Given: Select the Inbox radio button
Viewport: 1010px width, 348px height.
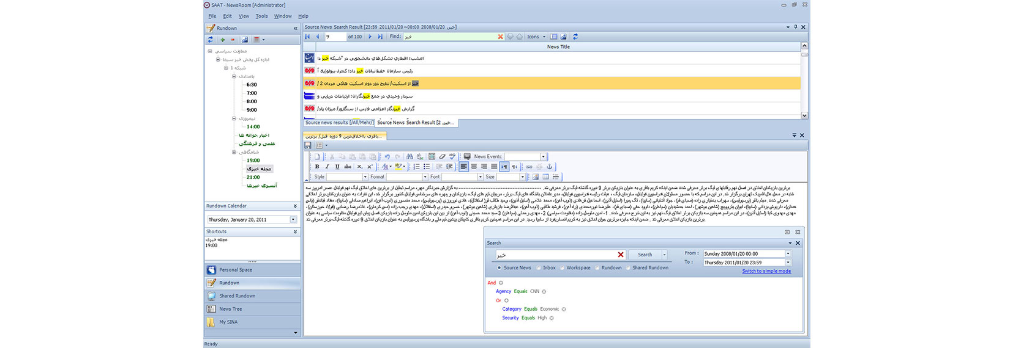Looking at the screenshot, I should pyautogui.click(x=539, y=268).
